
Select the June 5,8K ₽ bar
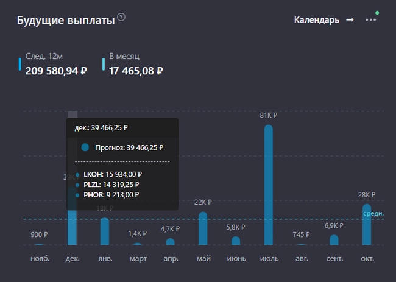coord(236,241)
